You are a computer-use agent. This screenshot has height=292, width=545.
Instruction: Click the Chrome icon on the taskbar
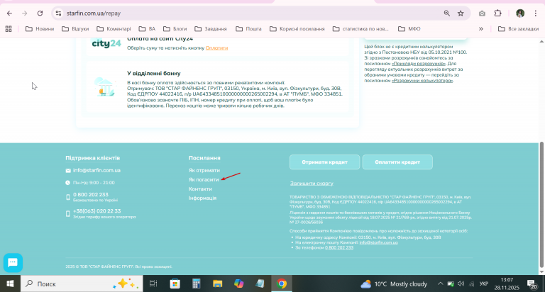pyautogui.click(x=282, y=283)
